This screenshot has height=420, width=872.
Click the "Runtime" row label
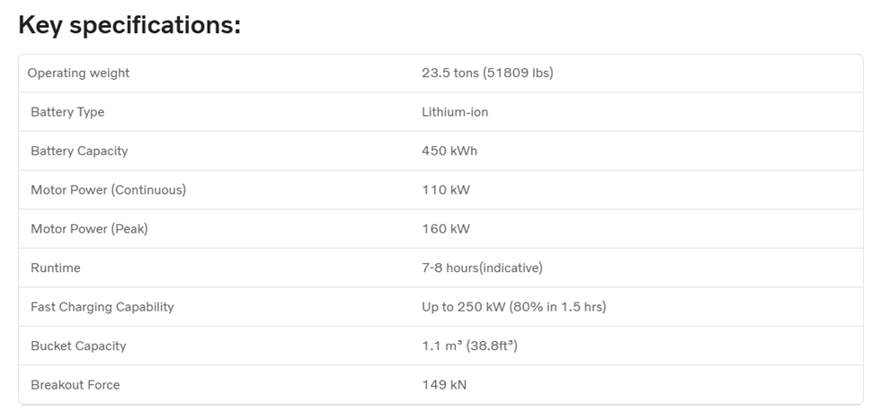point(56,267)
